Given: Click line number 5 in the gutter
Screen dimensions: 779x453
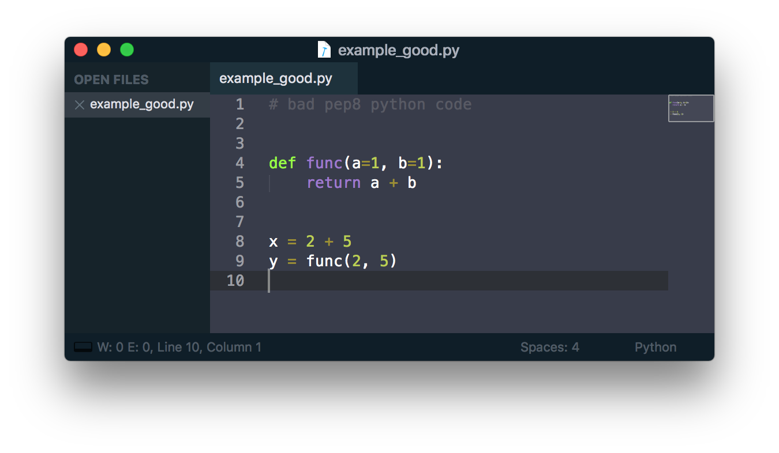Looking at the screenshot, I should pos(240,183).
